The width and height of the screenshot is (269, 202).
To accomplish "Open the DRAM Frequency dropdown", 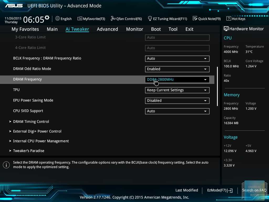I will (177, 79).
